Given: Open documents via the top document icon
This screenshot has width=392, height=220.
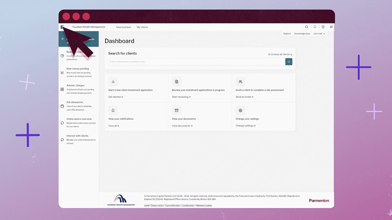Looking at the screenshot, I should click(323, 27).
